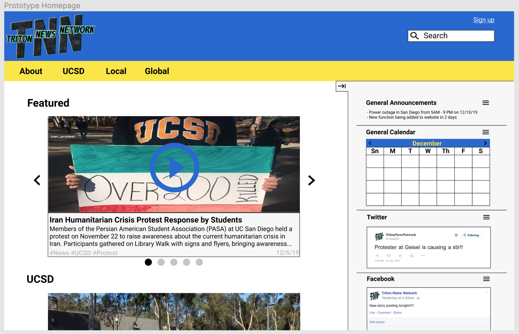The width and height of the screenshot is (519, 334).
Task: Click the #UCSD hashtag
Action: point(81,253)
